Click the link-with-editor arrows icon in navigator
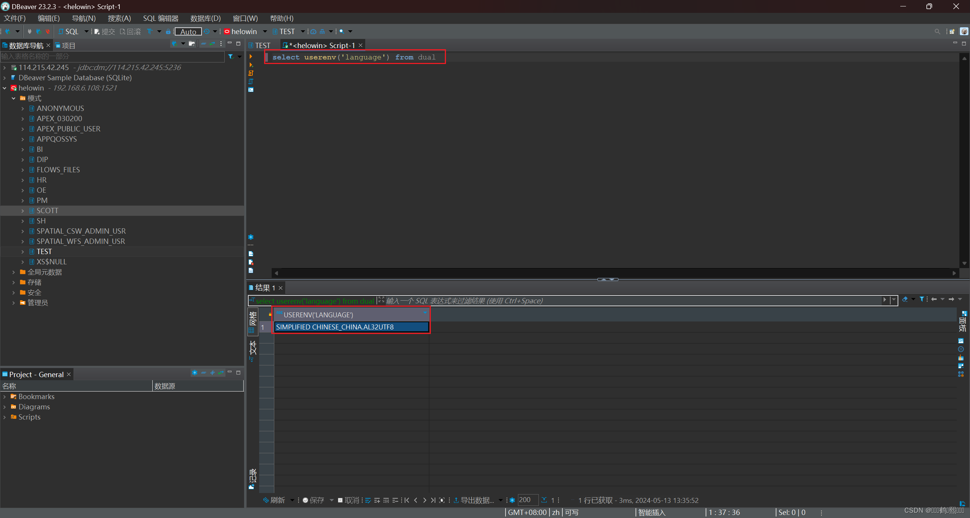Image resolution: width=970 pixels, height=518 pixels. pyautogui.click(x=212, y=44)
